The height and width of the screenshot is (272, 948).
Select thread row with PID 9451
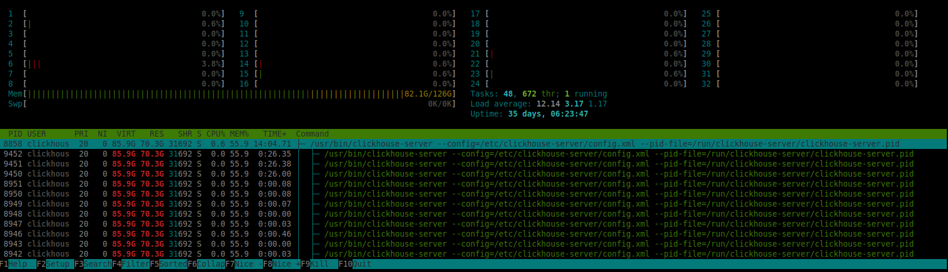coord(474,164)
